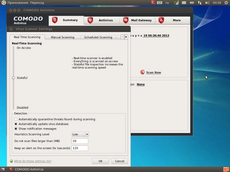Viewport: 230px width, 172px height.
Task: Open the Приложения menu
Action: pos(18,3)
